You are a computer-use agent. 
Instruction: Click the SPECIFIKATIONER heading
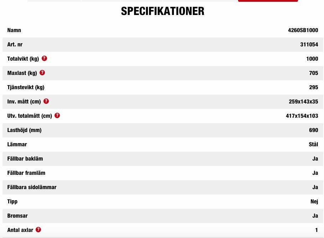pyautogui.click(x=163, y=11)
